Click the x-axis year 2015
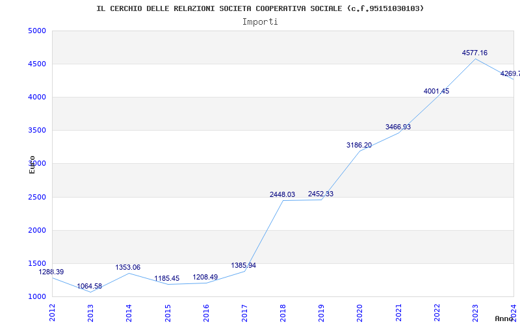Image resolution: width=520 pixels, height=325 pixels. coord(168,313)
